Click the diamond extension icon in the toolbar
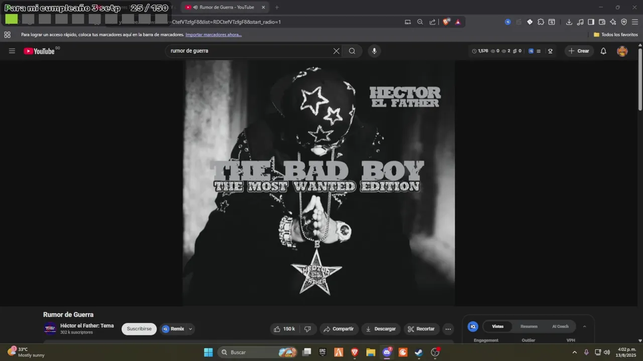 coord(529,22)
